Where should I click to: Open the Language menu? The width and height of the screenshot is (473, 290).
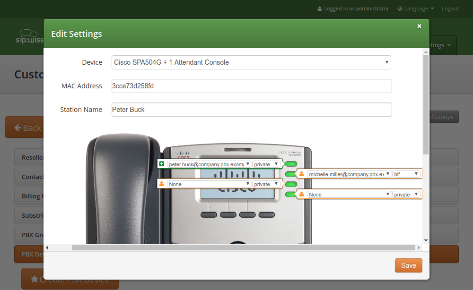416,9
